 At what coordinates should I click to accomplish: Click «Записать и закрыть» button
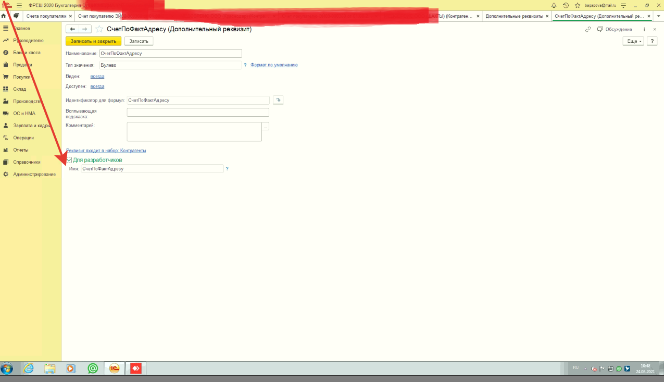93,41
